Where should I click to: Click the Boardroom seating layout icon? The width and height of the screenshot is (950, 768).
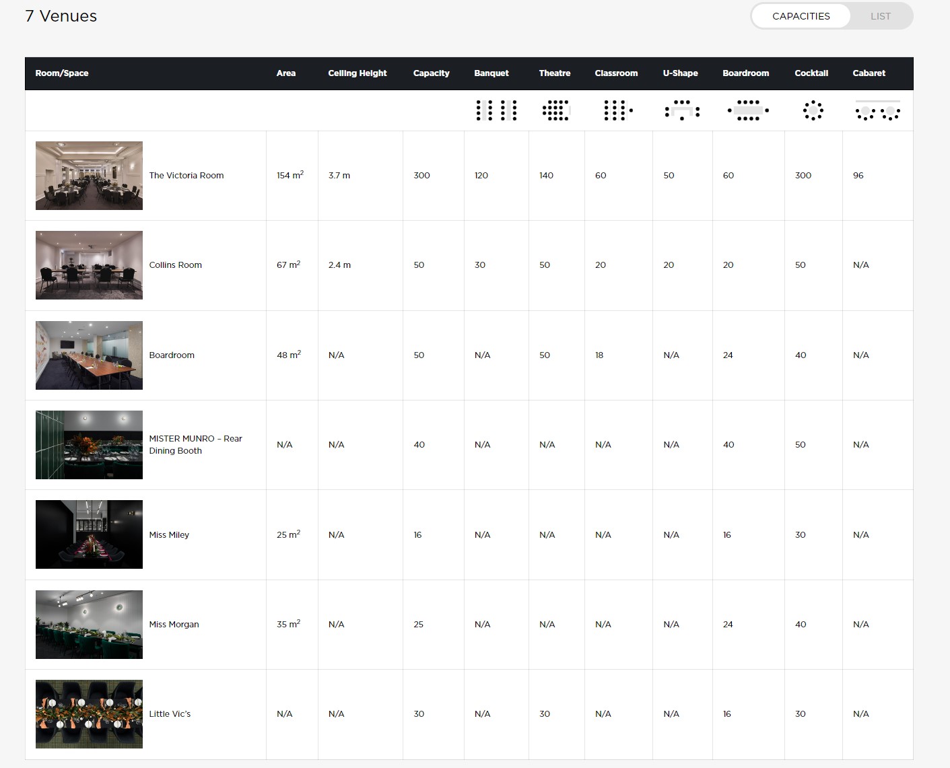748,110
